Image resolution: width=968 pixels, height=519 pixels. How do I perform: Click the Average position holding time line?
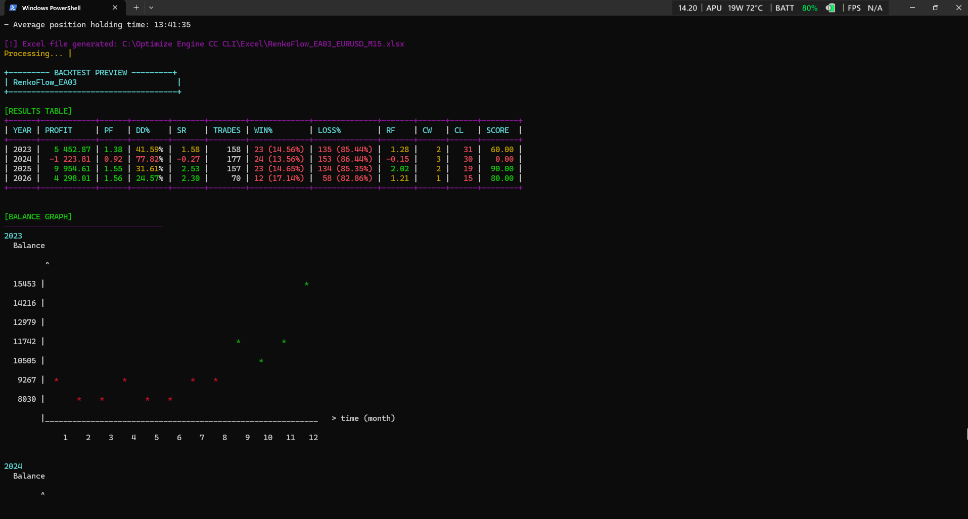coord(98,25)
